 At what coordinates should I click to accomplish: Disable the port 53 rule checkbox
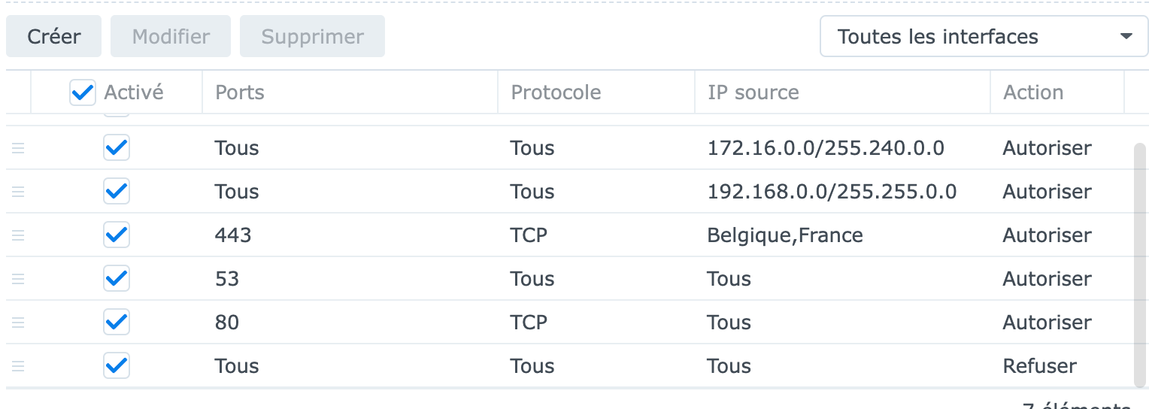pos(117,279)
